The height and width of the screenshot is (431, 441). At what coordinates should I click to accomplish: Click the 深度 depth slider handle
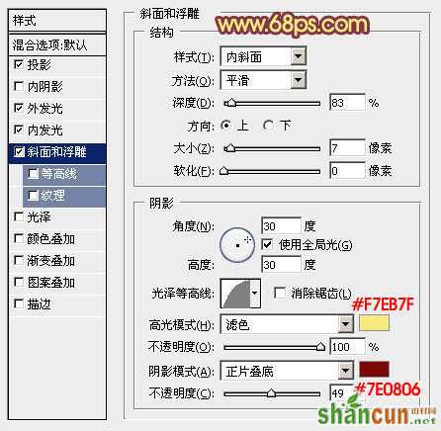(x=231, y=103)
